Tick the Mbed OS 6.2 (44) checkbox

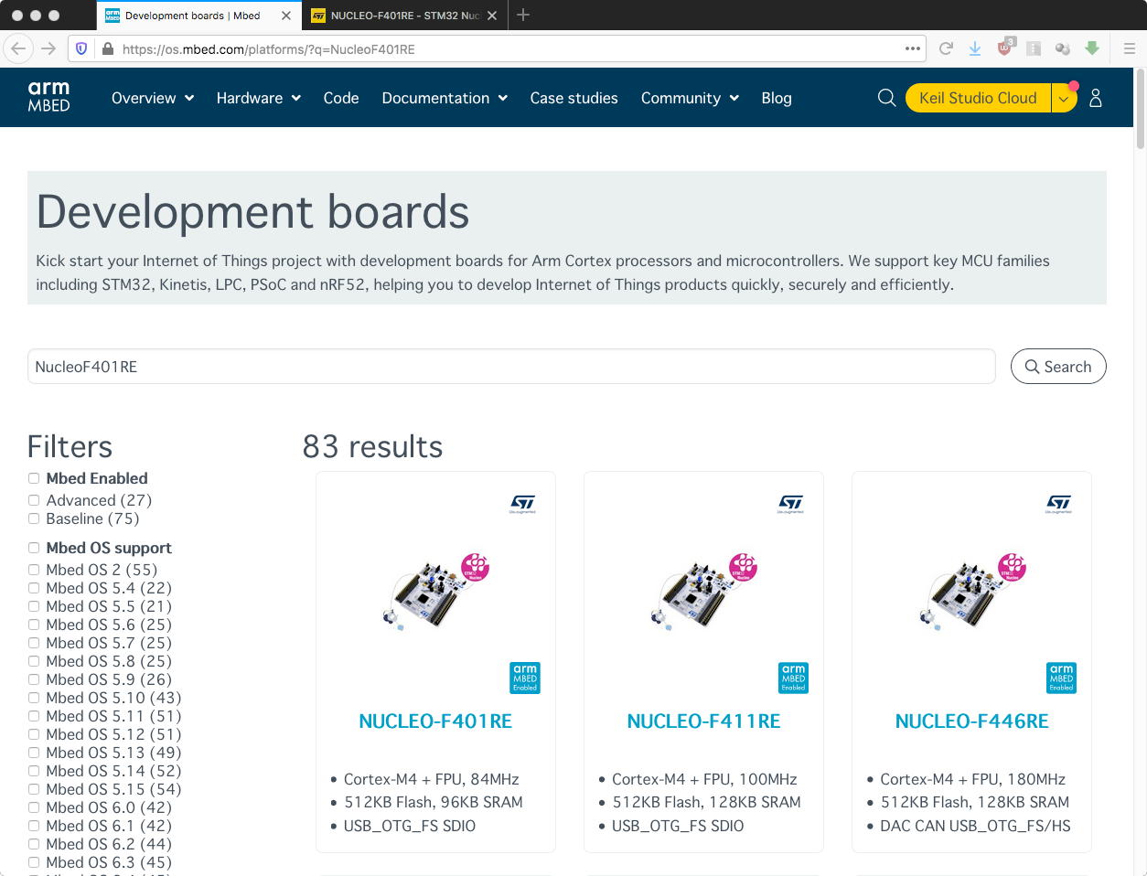coord(34,844)
